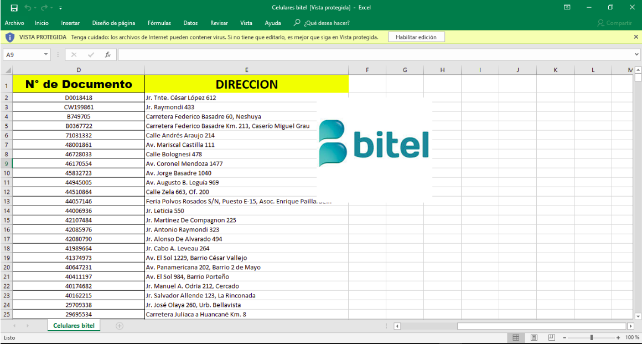Click the previous sheet navigation arrow
This screenshot has height=344, width=642.
[14, 326]
